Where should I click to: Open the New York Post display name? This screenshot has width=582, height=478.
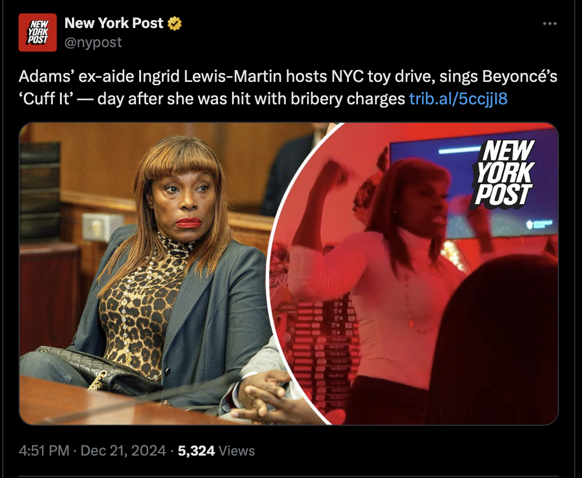pyautogui.click(x=113, y=23)
